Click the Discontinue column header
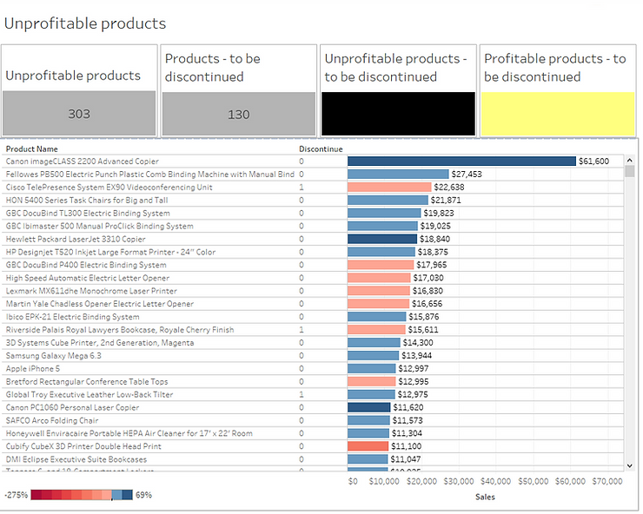Screen dimensions: 643x514 (x=321, y=149)
